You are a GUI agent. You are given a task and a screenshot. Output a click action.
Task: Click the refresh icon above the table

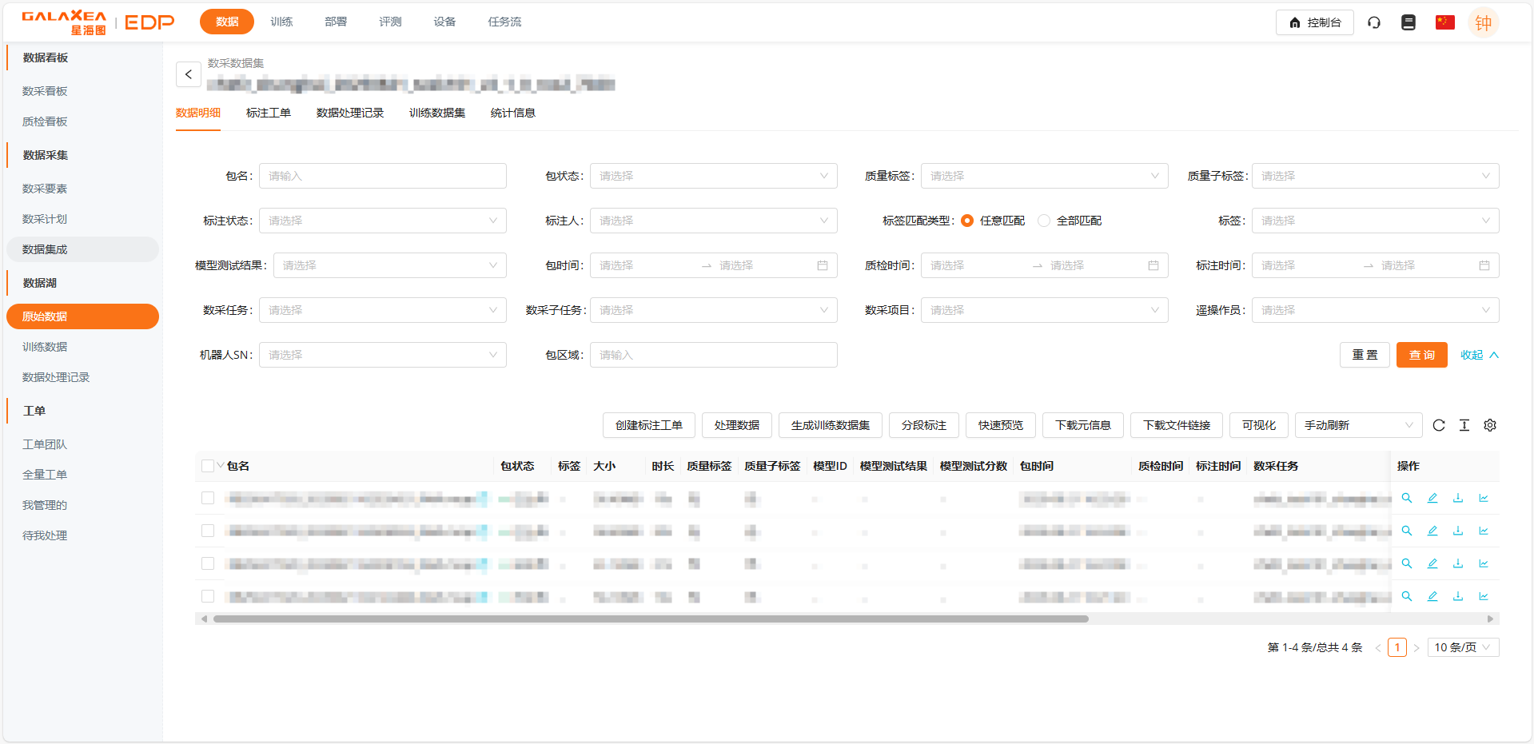click(1439, 425)
